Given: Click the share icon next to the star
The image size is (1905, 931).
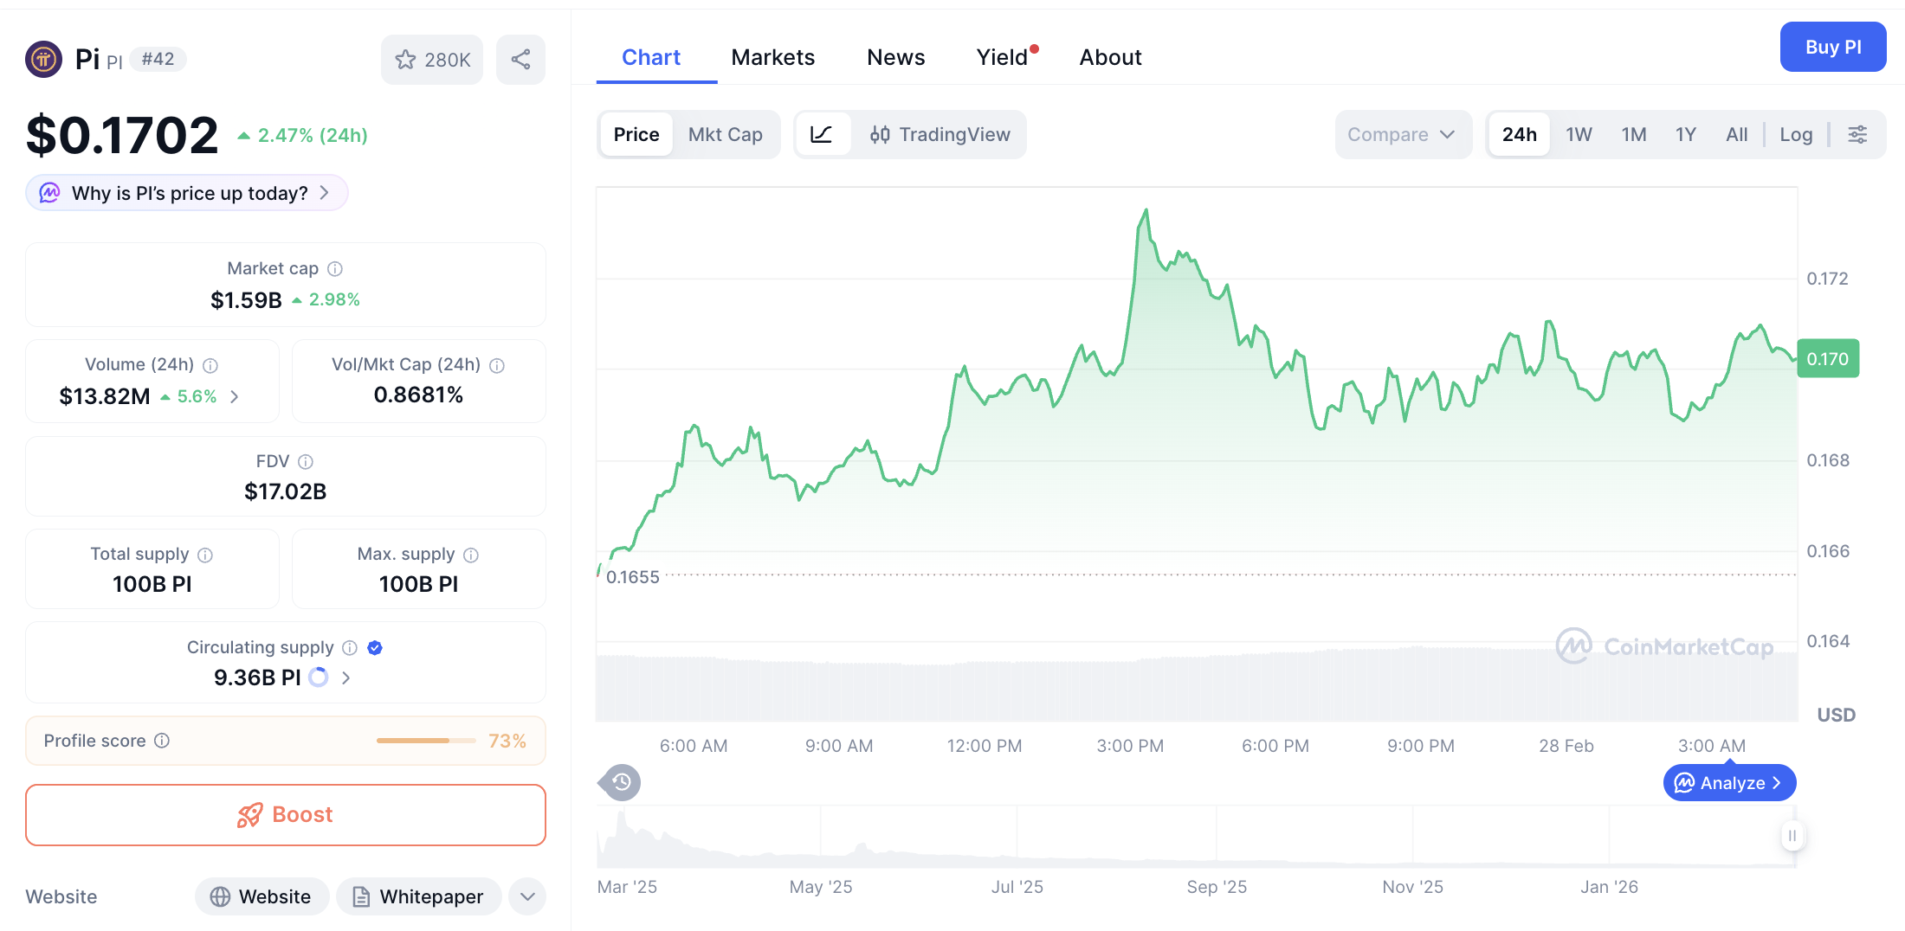Looking at the screenshot, I should tap(520, 59).
